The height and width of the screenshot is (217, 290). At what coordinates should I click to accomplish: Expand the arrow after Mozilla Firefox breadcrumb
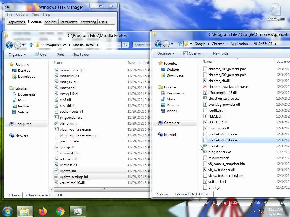tap(97, 45)
